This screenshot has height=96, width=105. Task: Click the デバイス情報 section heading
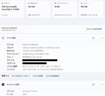coord(11,38)
